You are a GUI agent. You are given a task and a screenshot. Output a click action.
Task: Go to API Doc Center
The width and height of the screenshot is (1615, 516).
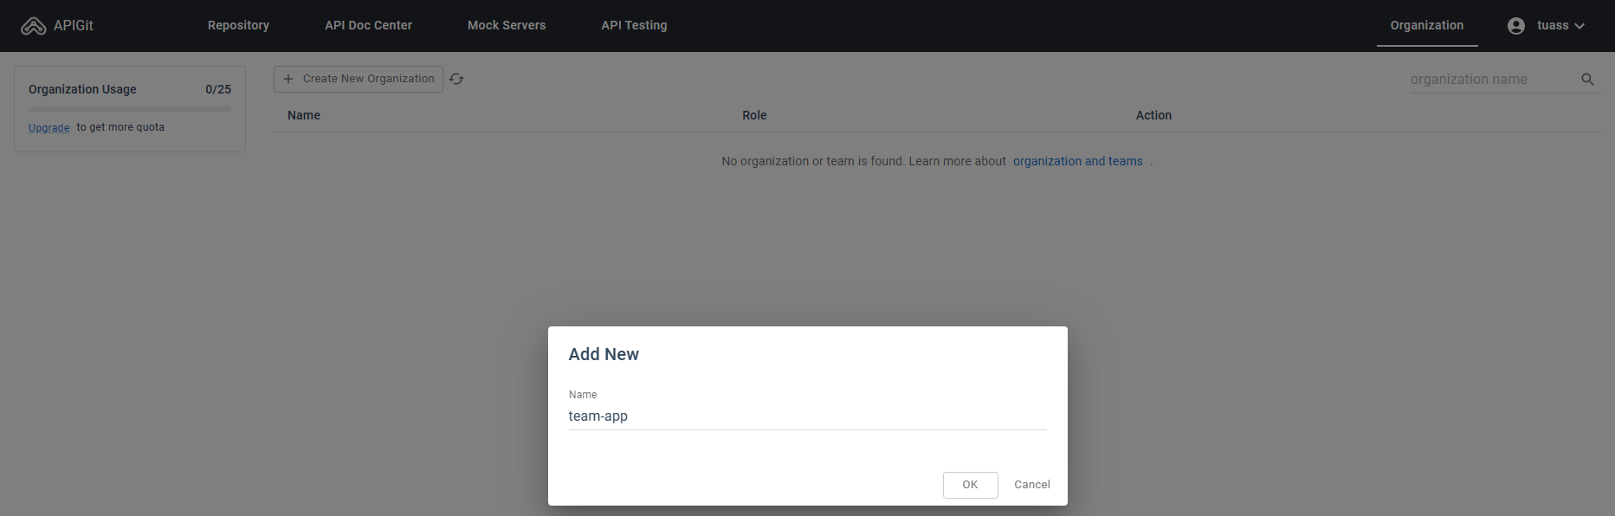(368, 26)
